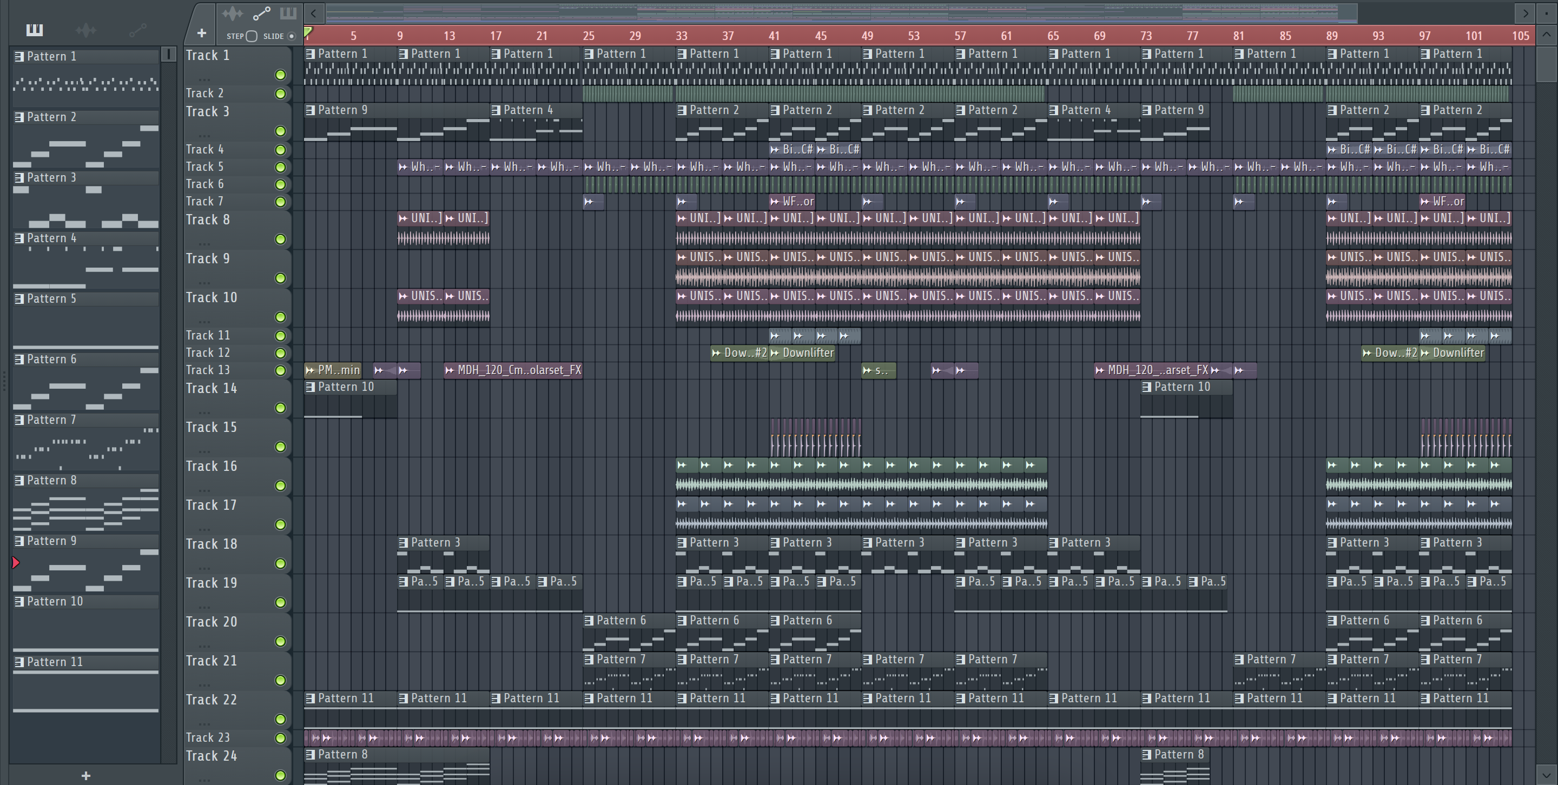Mute Track 19
1558x785 pixels.
click(280, 602)
